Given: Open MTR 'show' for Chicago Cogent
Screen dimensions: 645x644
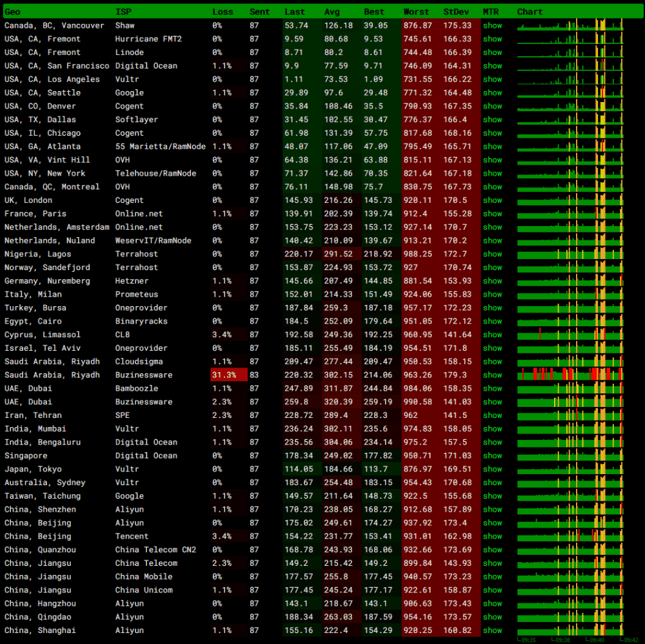Looking at the screenshot, I should point(492,133).
